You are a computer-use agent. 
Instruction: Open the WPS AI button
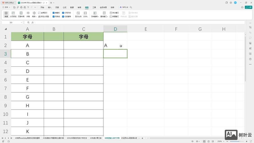(x=124, y=7)
